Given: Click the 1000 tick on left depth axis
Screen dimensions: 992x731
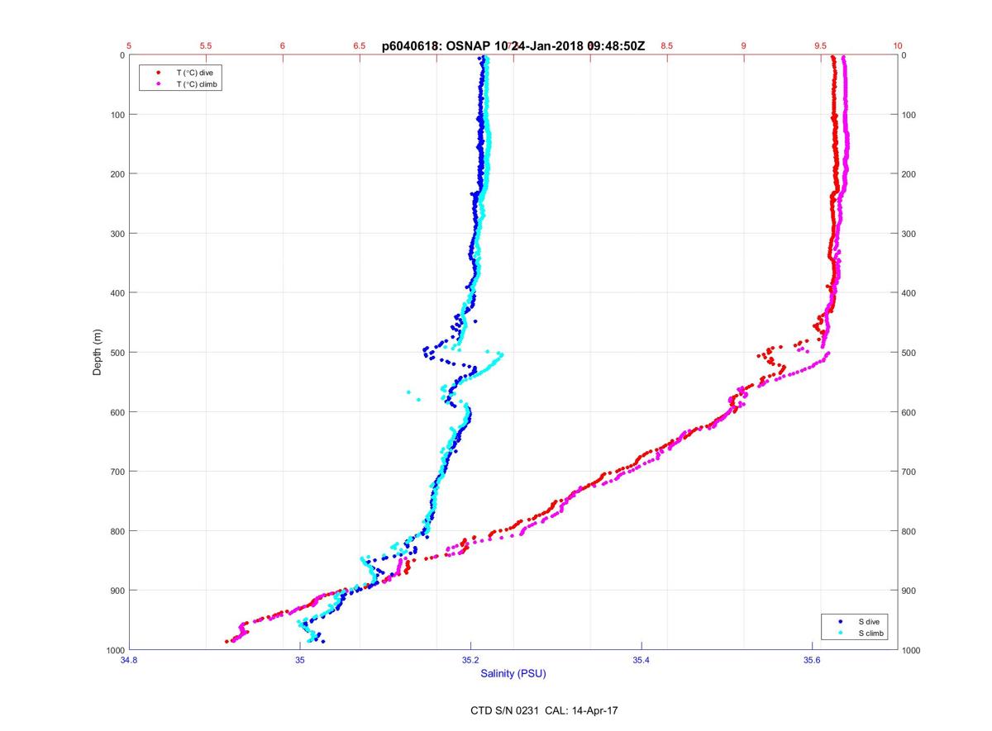Looking at the screenshot, I should (115, 650).
